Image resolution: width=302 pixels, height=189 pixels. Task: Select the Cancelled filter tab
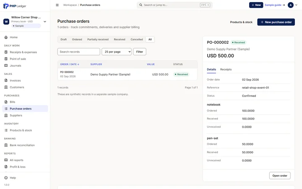(x=137, y=39)
